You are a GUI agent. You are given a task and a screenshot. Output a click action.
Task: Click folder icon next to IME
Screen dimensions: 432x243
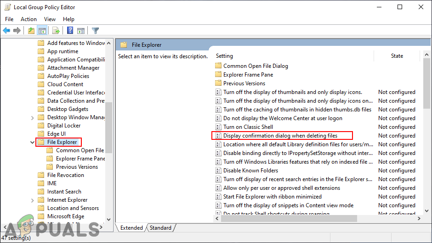(x=41, y=183)
